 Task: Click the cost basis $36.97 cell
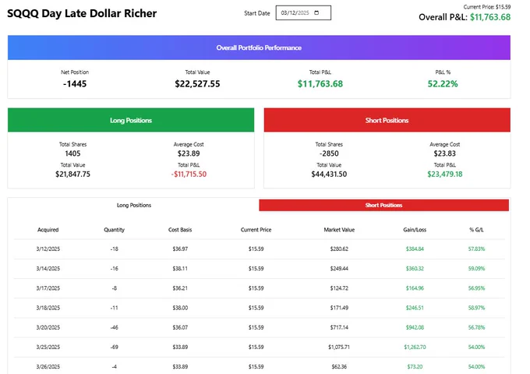[180, 249]
